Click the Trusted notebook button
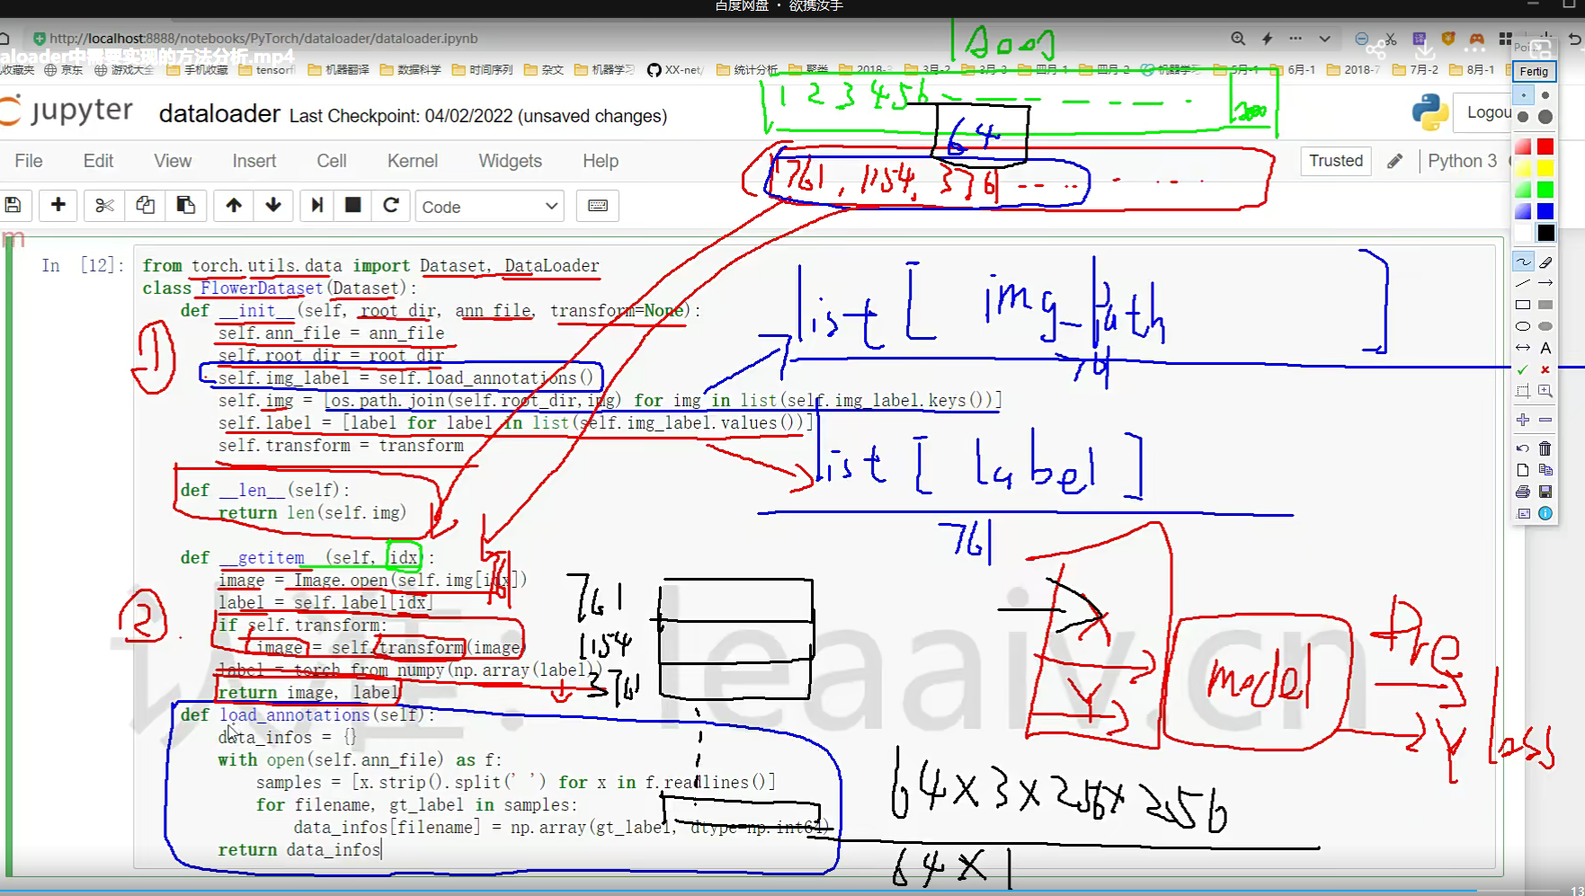Viewport: 1585px width, 896px height. tap(1335, 161)
